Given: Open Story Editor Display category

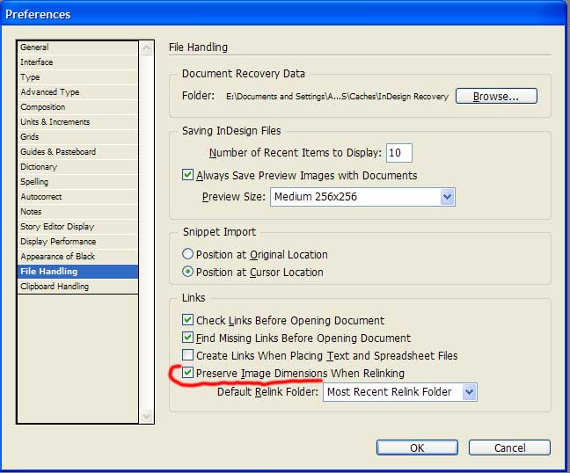Looking at the screenshot, I should pos(77,226).
